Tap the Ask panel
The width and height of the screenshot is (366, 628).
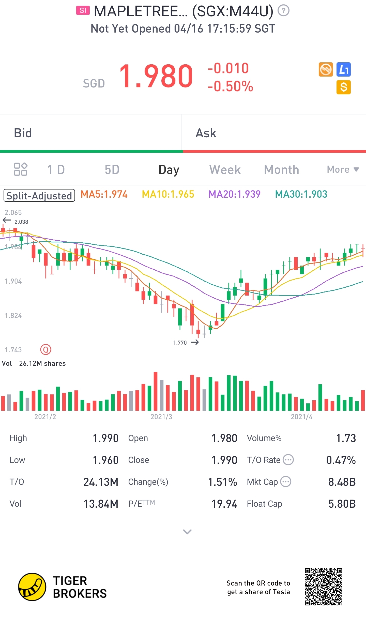pyautogui.click(x=274, y=133)
